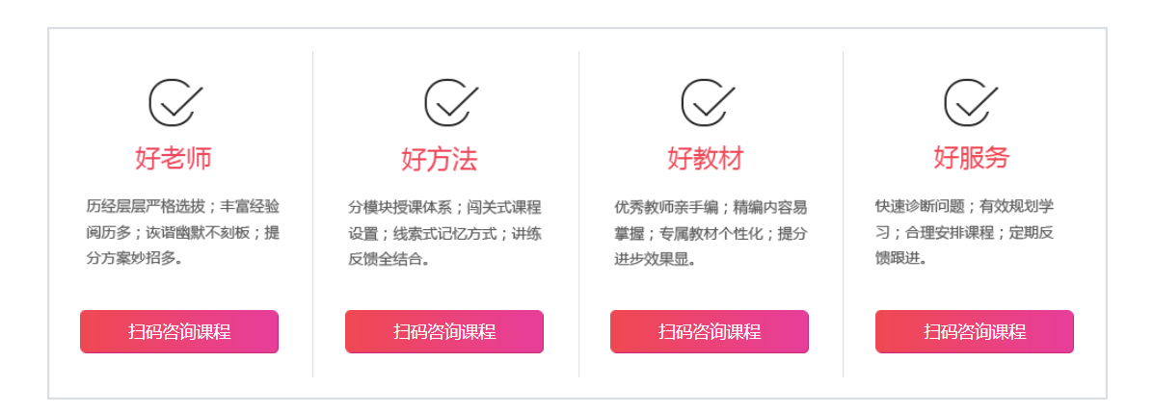Image resolution: width=1154 pixels, height=414 pixels.
Task: Click 扫码咨询课程 button under 好方法
Action: pyautogui.click(x=444, y=331)
